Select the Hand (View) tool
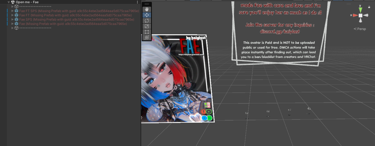The width and height of the screenshot is (375, 146). pyautogui.click(x=147, y=10)
